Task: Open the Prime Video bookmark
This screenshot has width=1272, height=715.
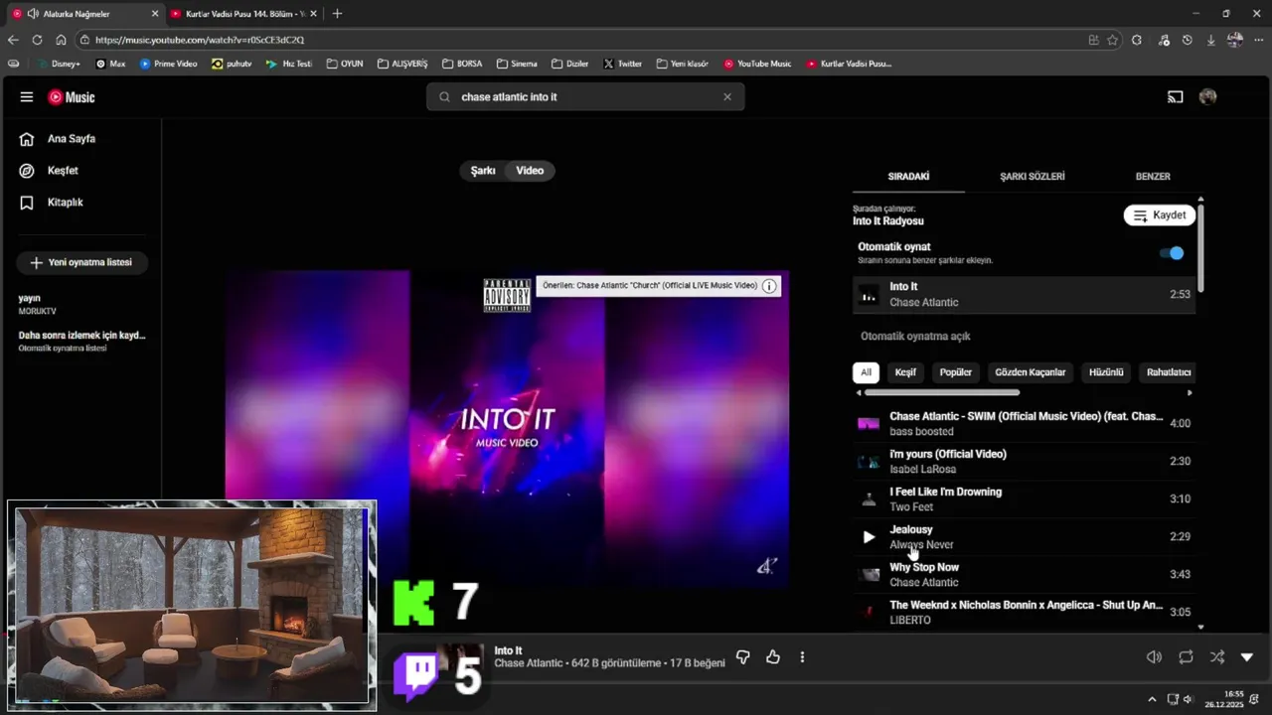Action: coord(168,64)
